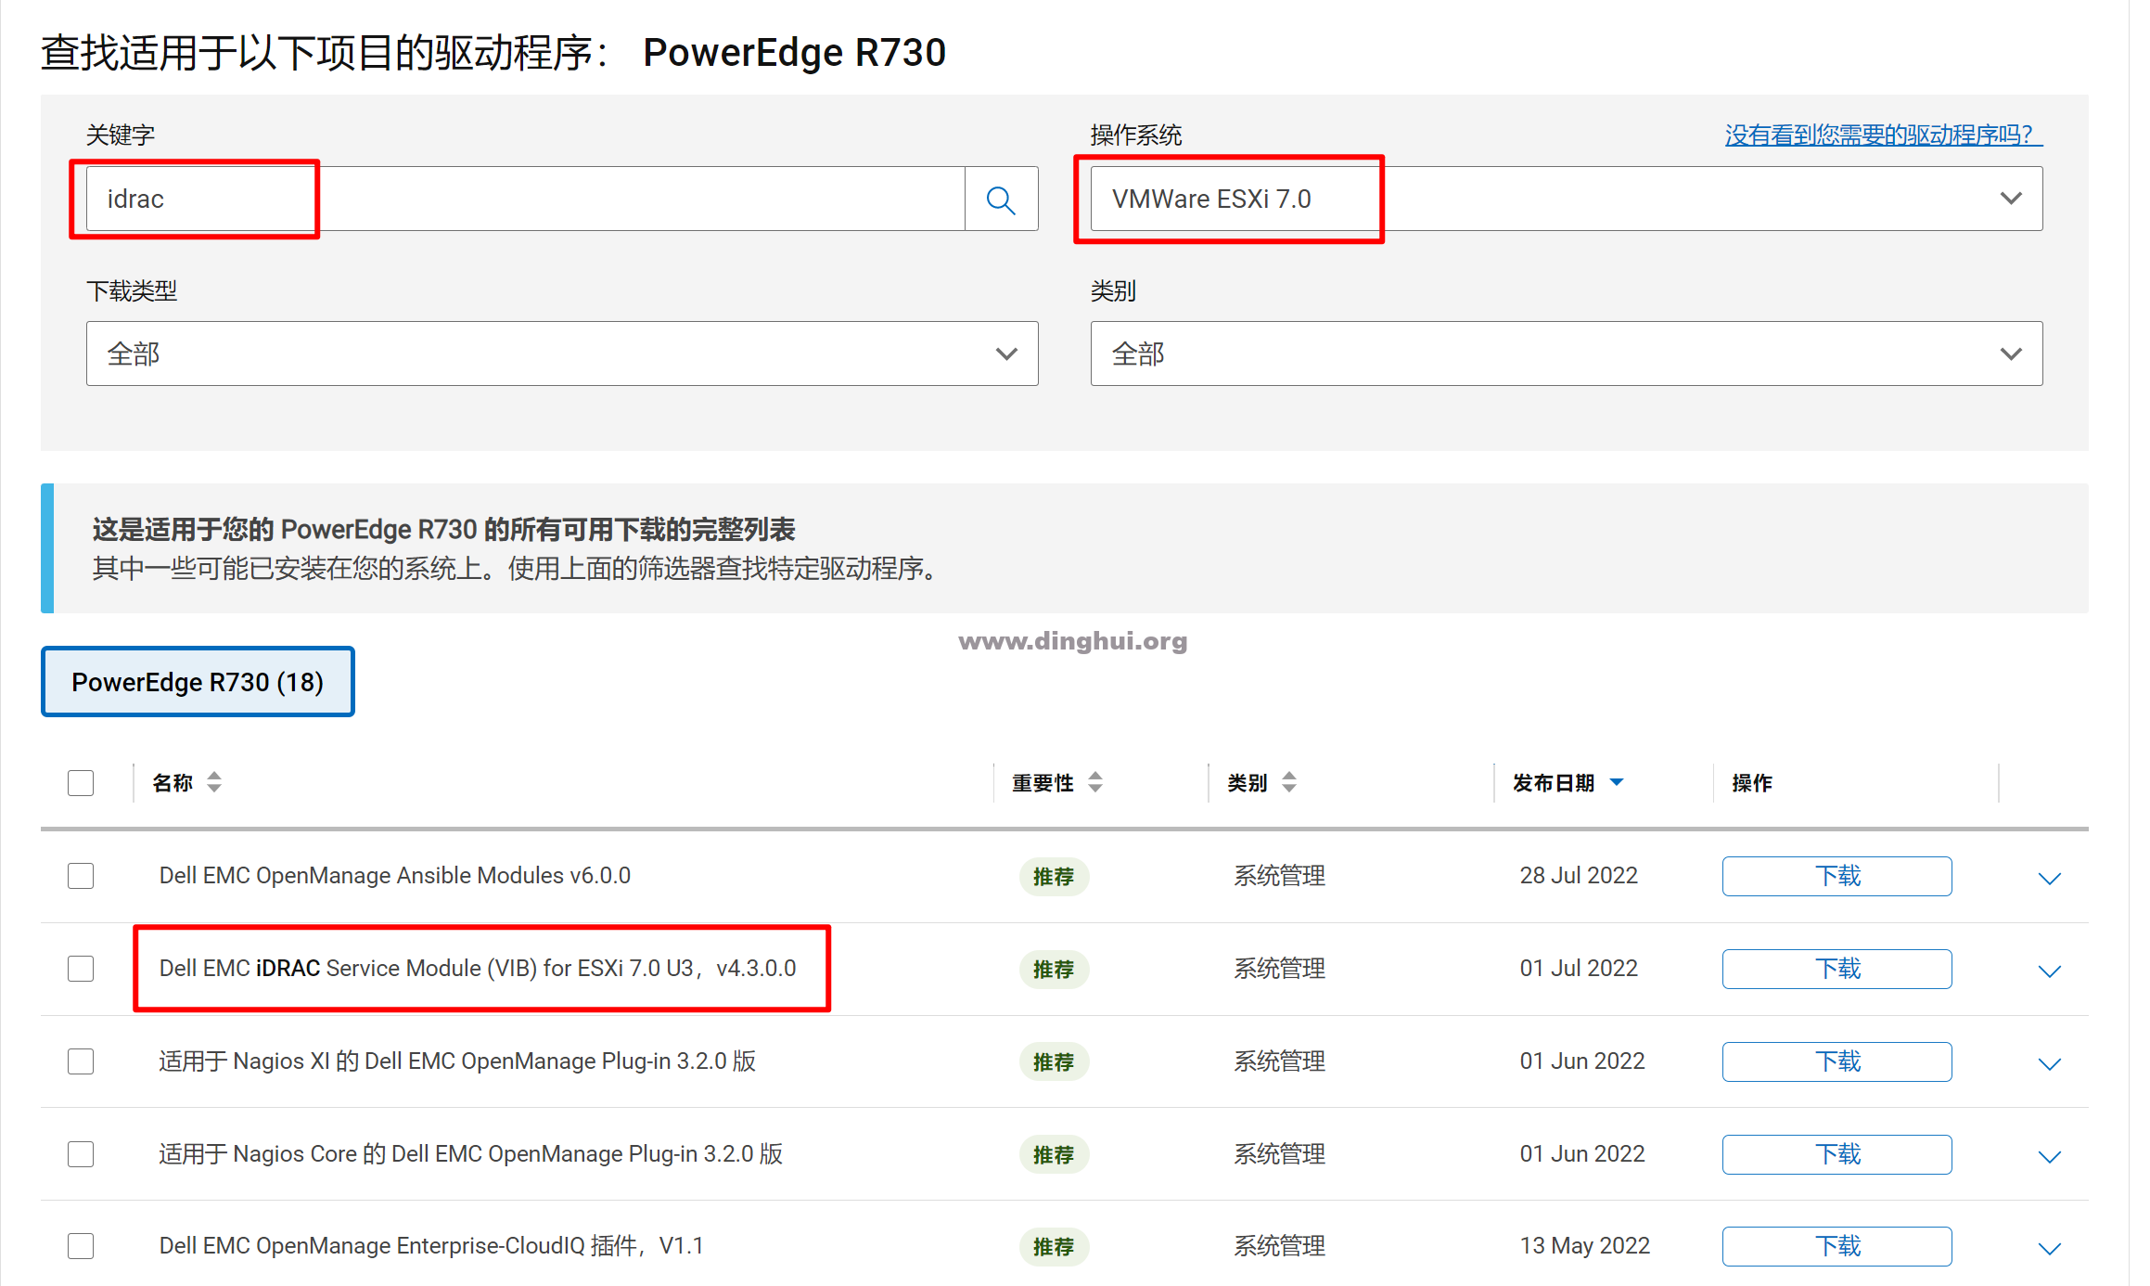The image size is (2150, 1286).
Task: Select the PowerEdge R730 (18) tab
Action: point(198,682)
